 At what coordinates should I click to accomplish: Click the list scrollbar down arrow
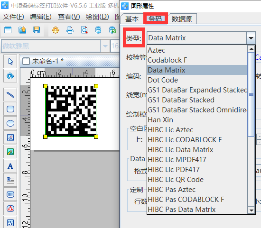251,210
